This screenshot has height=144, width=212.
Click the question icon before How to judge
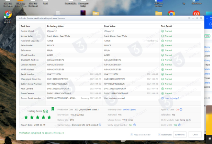163,98
